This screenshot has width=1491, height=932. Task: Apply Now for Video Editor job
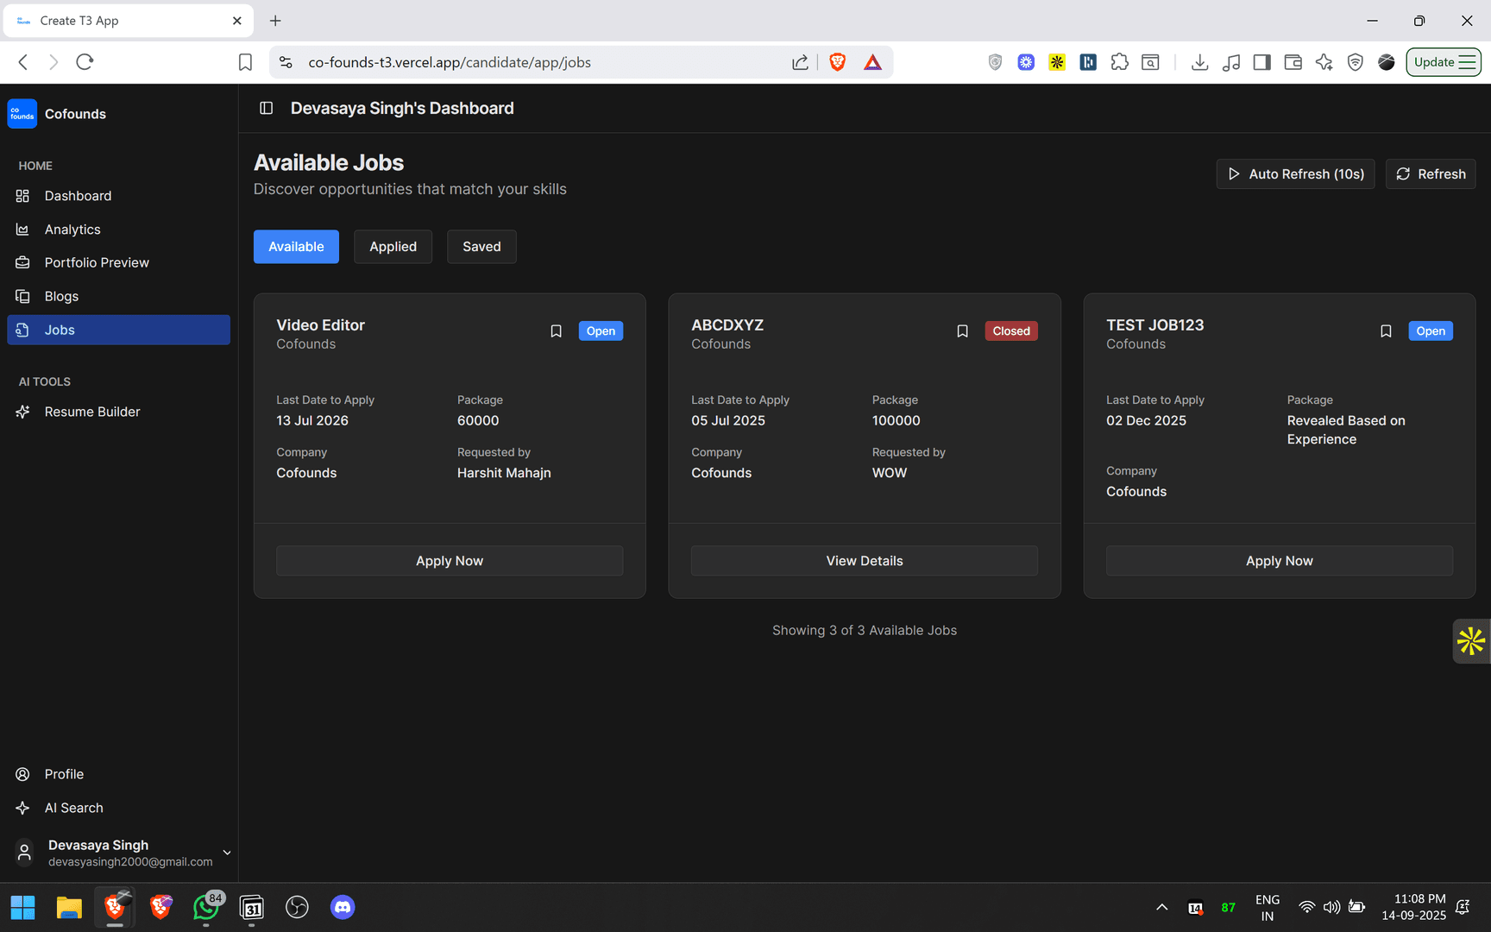pyautogui.click(x=450, y=561)
